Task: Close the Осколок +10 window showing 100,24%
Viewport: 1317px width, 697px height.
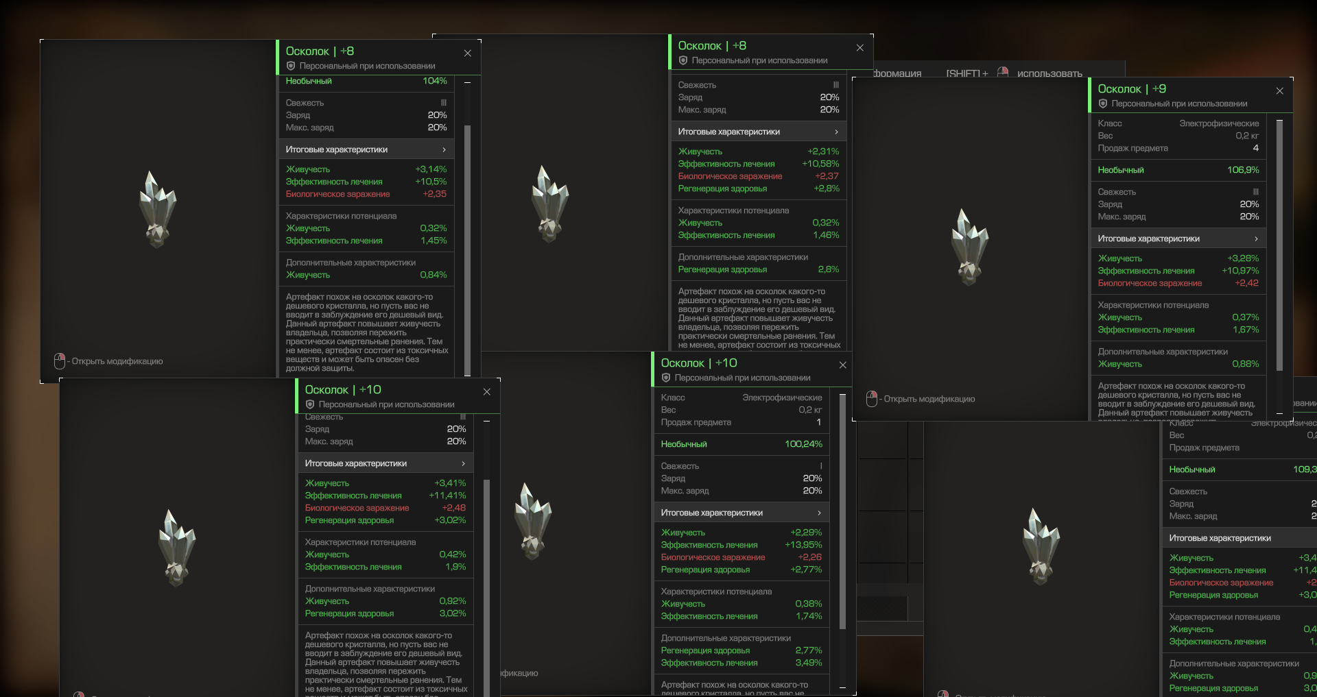Action: (843, 365)
